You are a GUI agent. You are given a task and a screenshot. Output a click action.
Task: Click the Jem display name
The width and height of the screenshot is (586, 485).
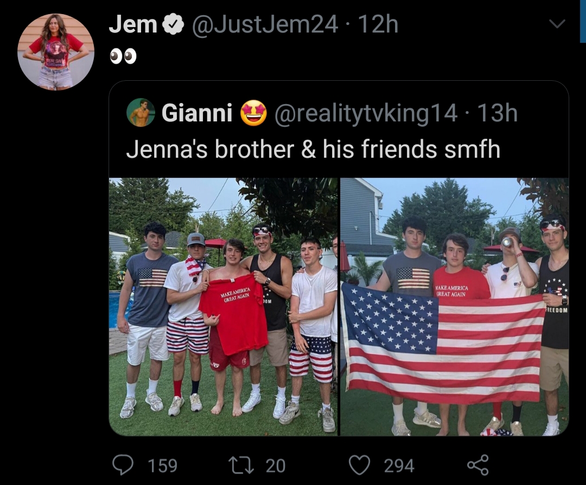pyautogui.click(x=133, y=24)
